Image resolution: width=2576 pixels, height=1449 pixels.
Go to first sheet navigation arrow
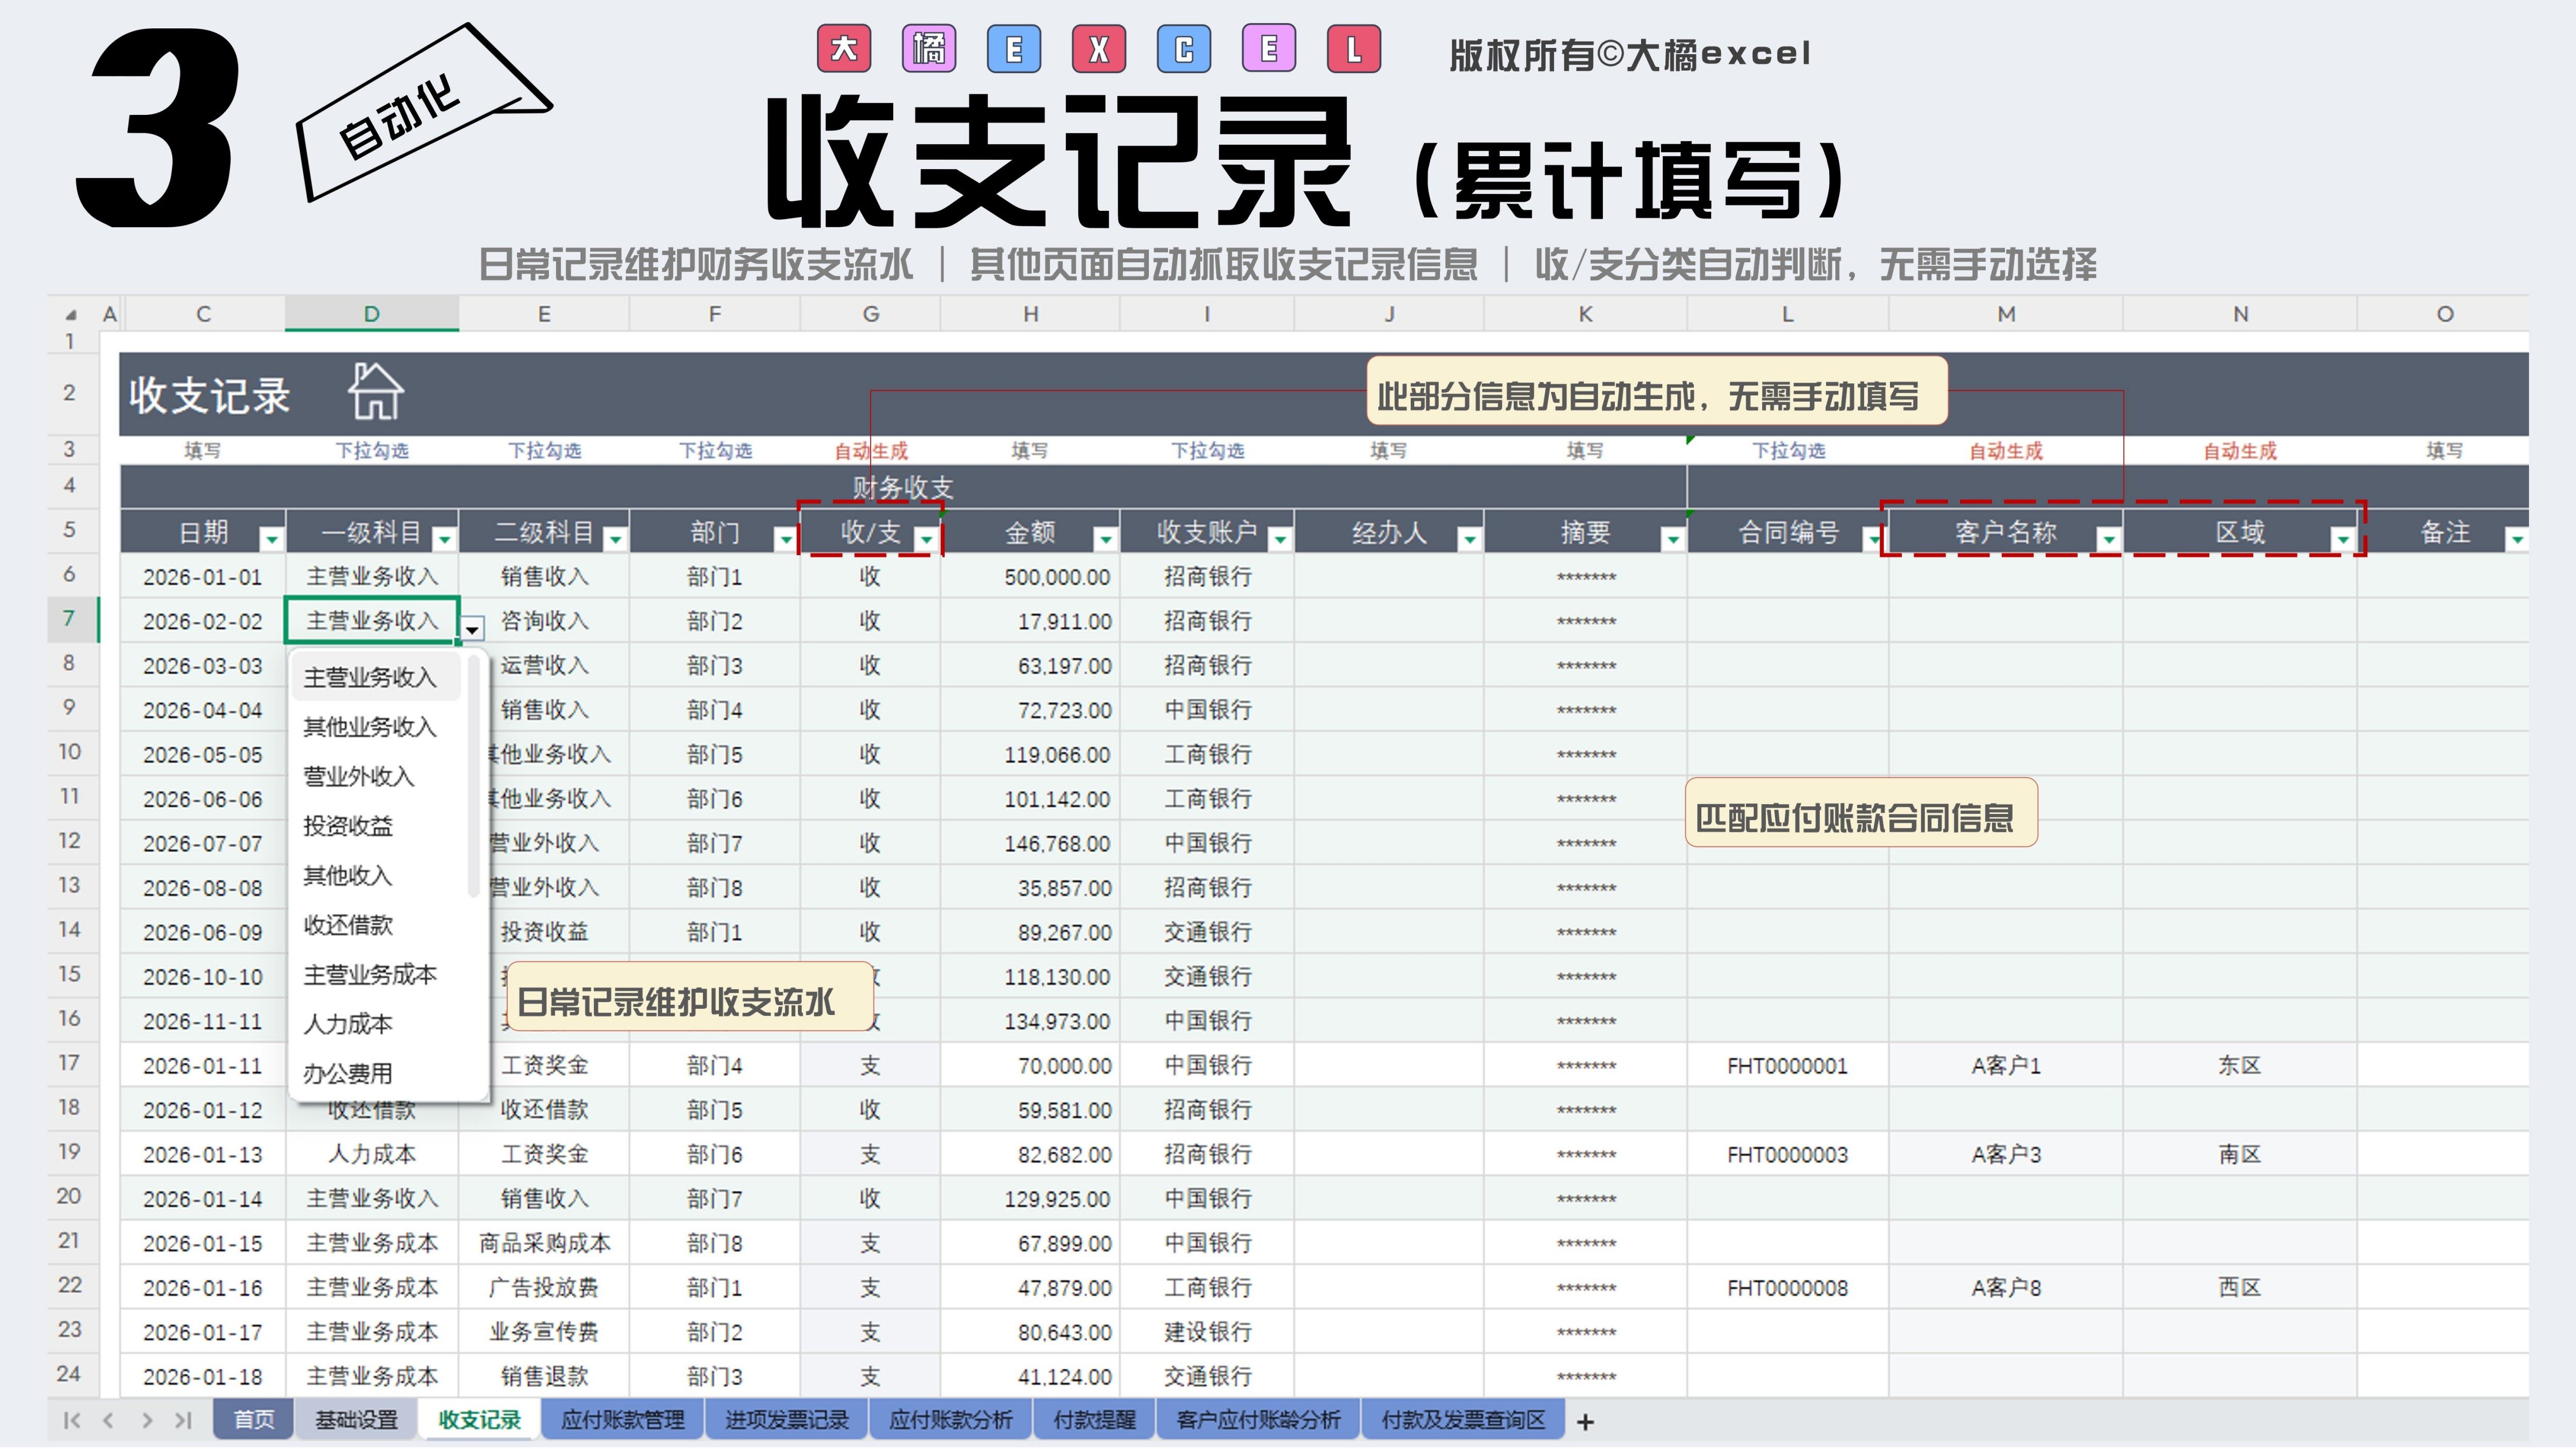(72, 1420)
